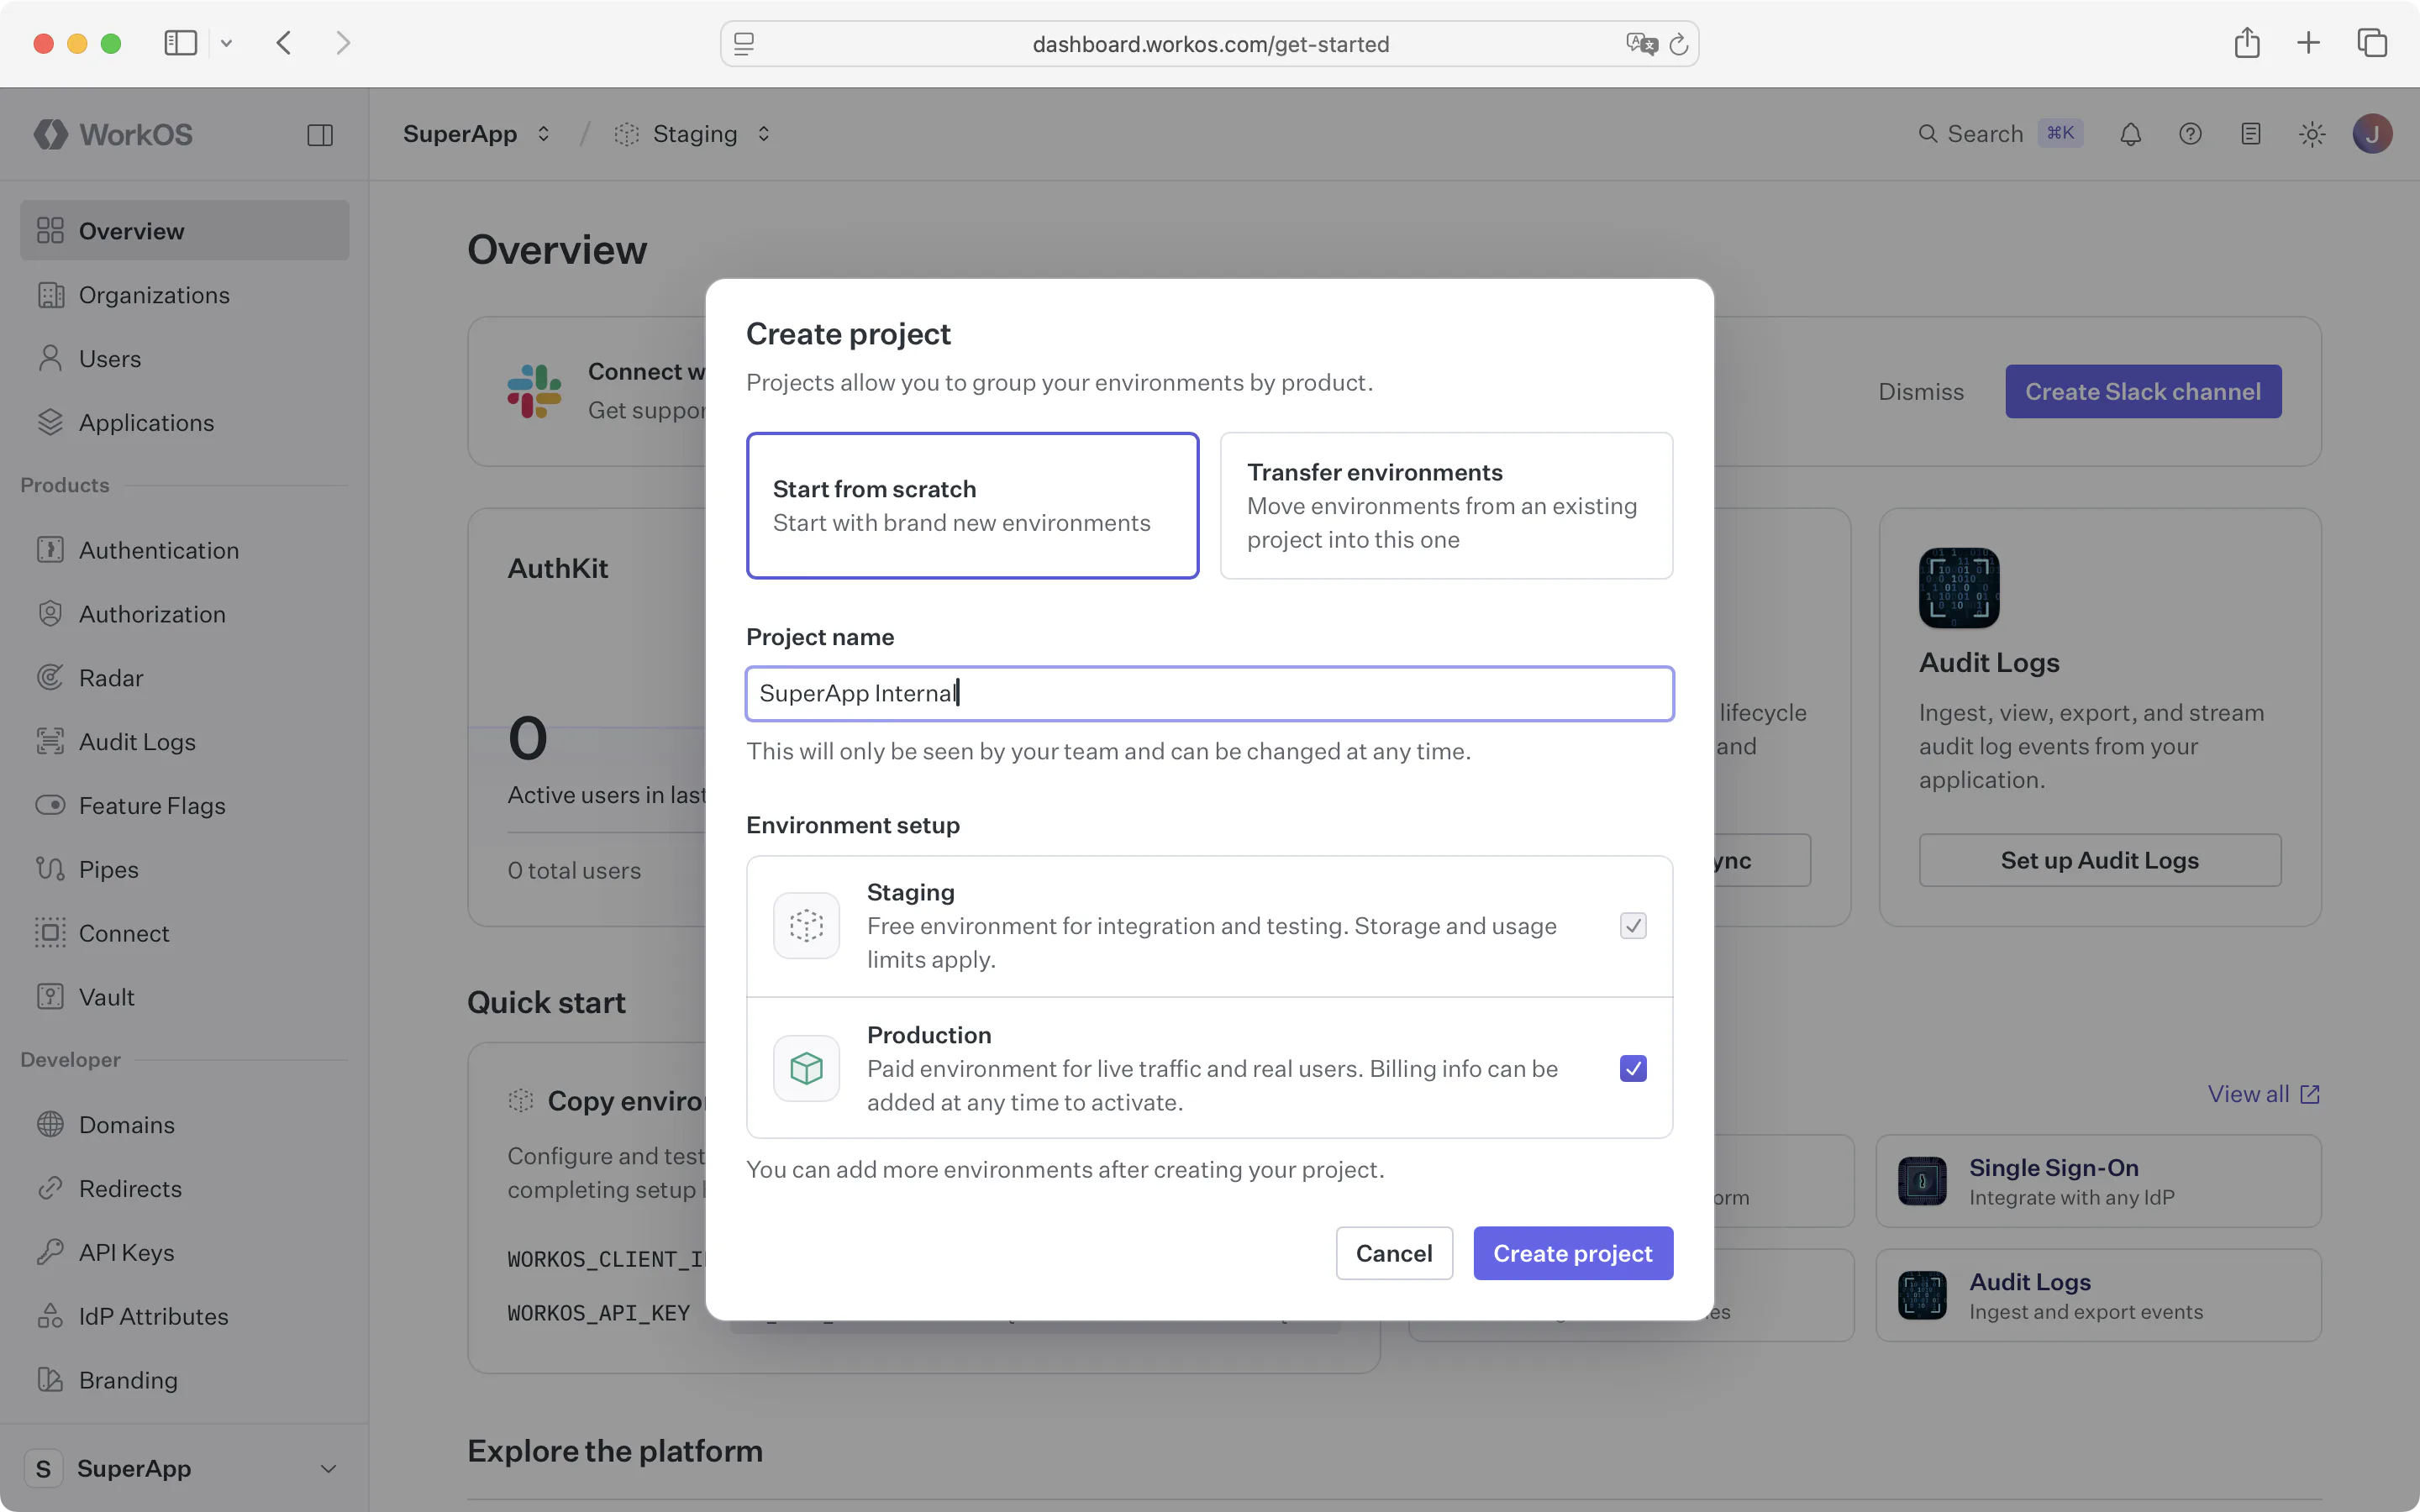Collapse the WorkOS sidebar panel

(x=320, y=135)
